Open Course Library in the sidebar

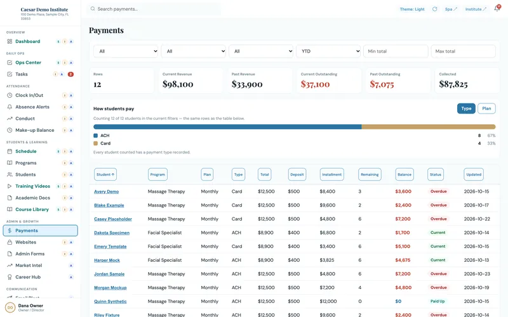[32, 210]
